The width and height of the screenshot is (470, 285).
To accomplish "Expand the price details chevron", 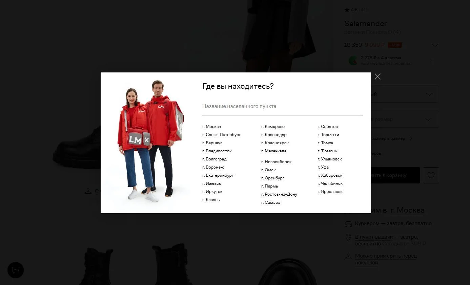I will 435,45.
